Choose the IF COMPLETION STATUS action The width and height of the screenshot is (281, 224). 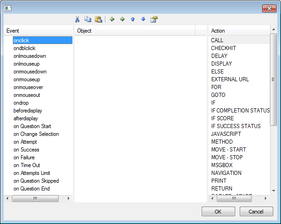240,111
